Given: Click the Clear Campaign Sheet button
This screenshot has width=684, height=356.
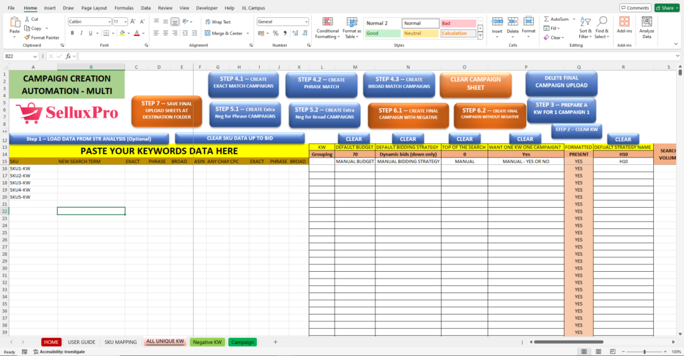Looking at the screenshot, I should pyautogui.click(x=476, y=84).
